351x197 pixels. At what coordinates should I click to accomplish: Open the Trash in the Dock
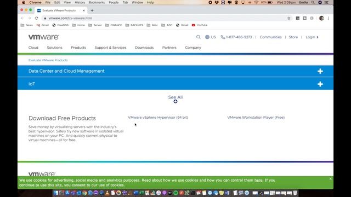pyautogui.click(x=295, y=193)
